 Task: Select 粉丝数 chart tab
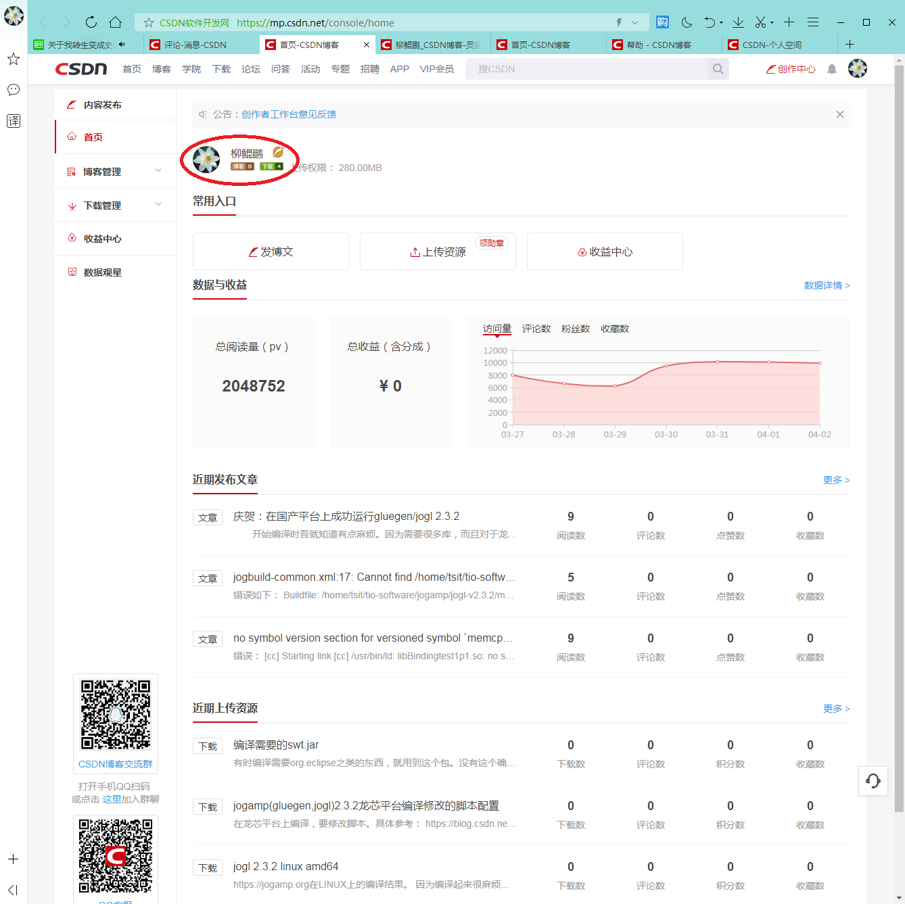(x=576, y=329)
